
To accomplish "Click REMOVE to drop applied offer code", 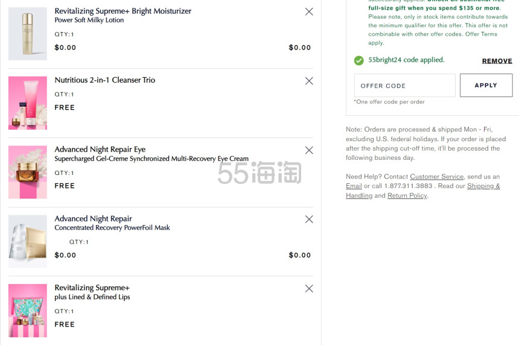I will (497, 61).
